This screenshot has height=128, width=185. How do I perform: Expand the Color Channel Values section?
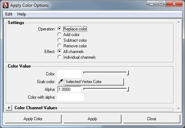click(9, 107)
